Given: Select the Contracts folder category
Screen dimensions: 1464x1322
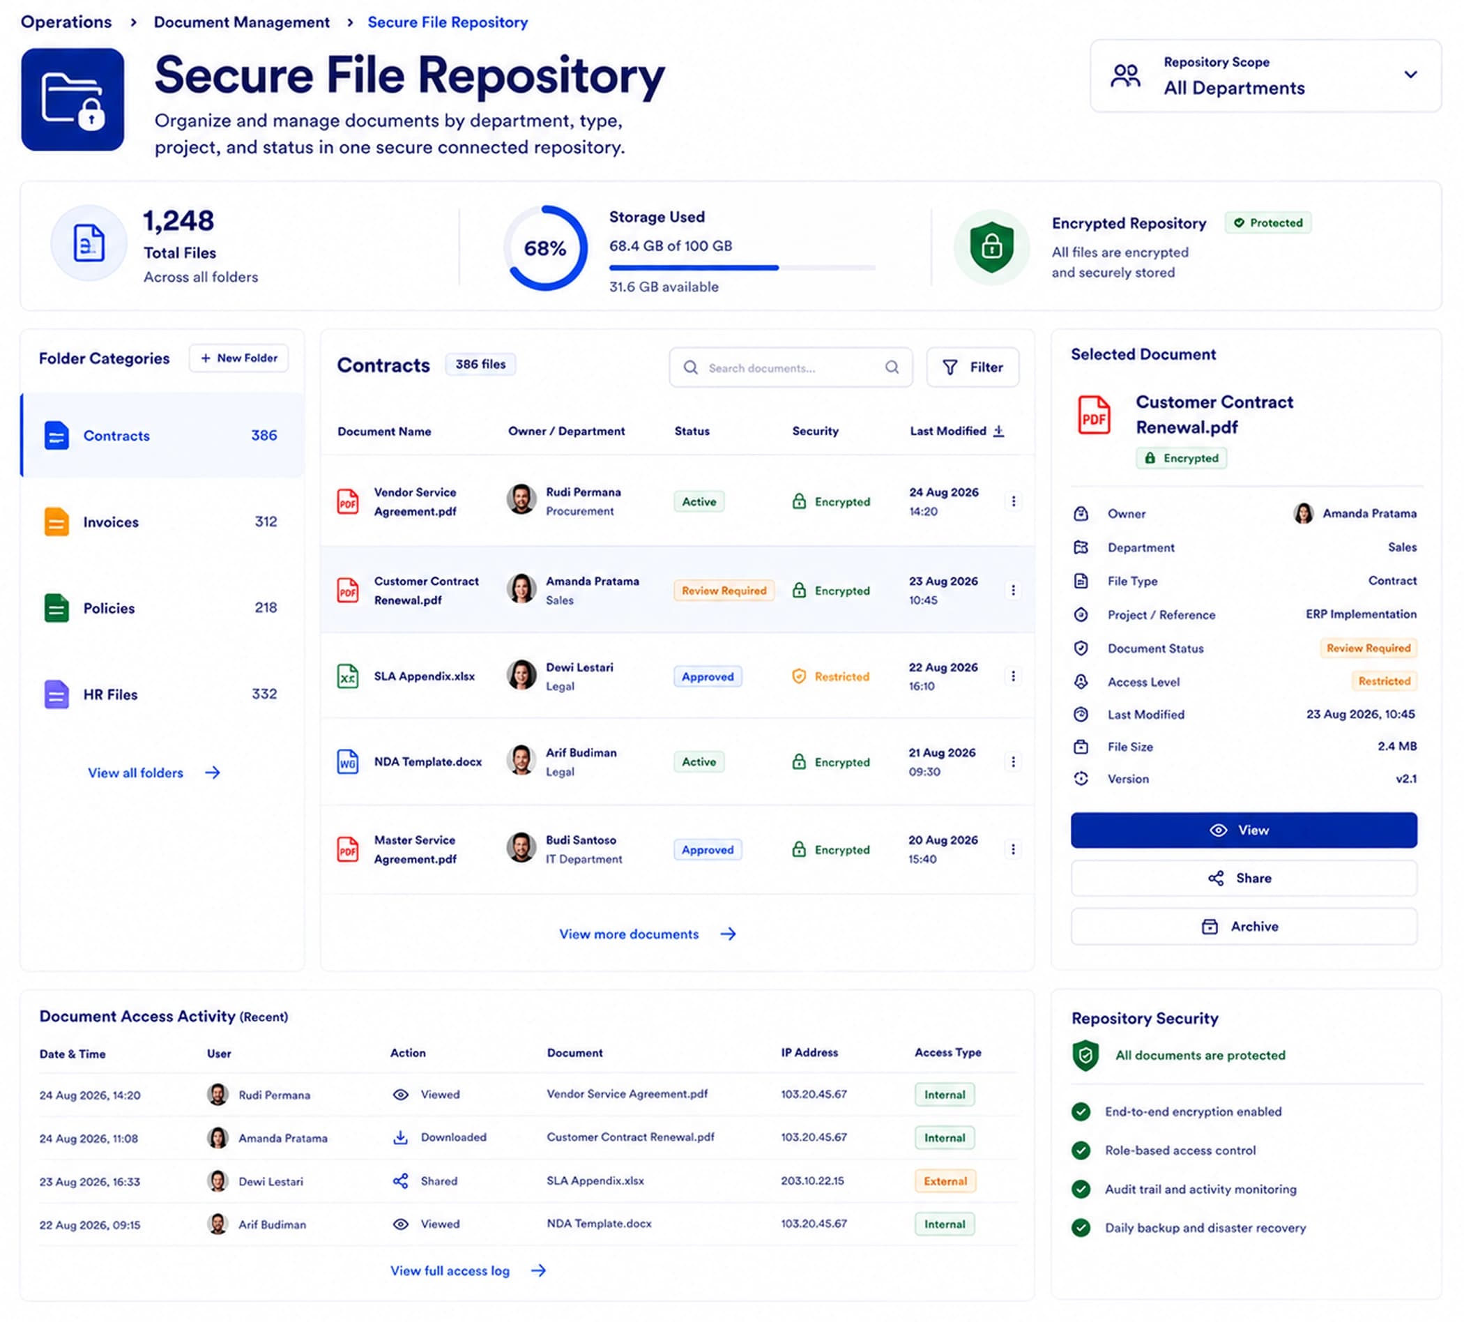Looking at the screenshot, I should coord(162,435).
